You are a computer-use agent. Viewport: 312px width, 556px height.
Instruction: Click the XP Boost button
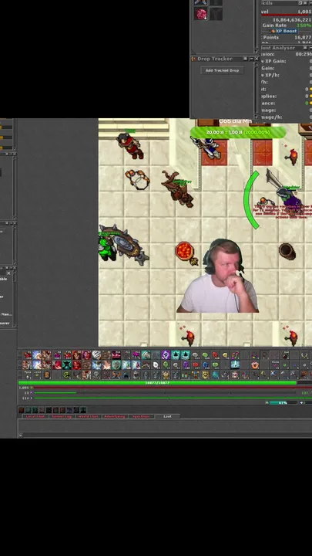point(283,31)
